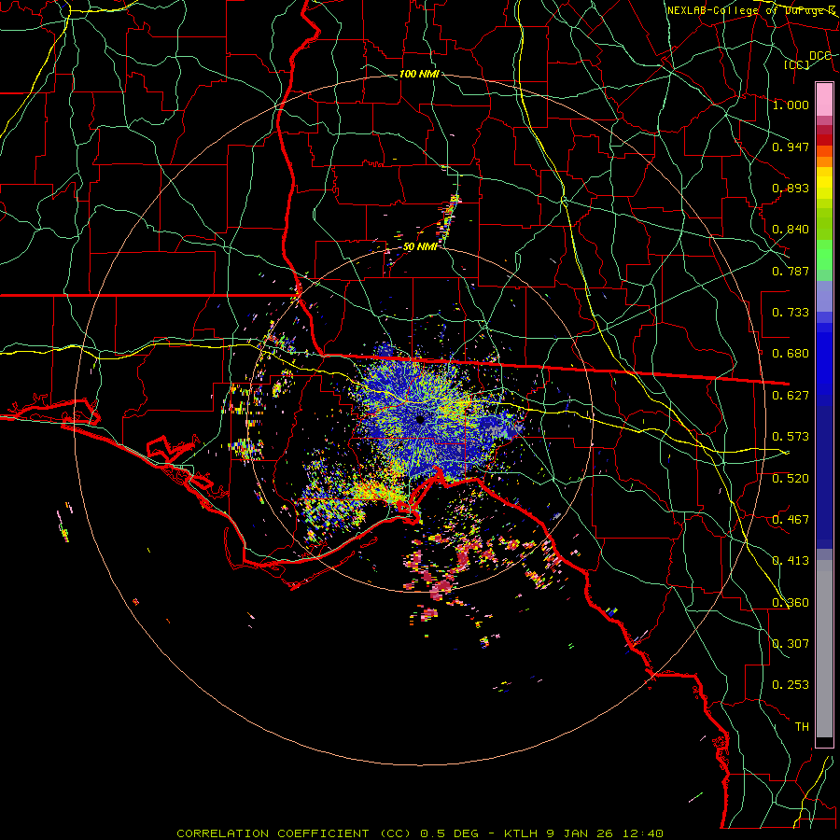Select the pink segment of the color bar
The height and width of the screenshot is (840, 840).
tap(824, 99)
